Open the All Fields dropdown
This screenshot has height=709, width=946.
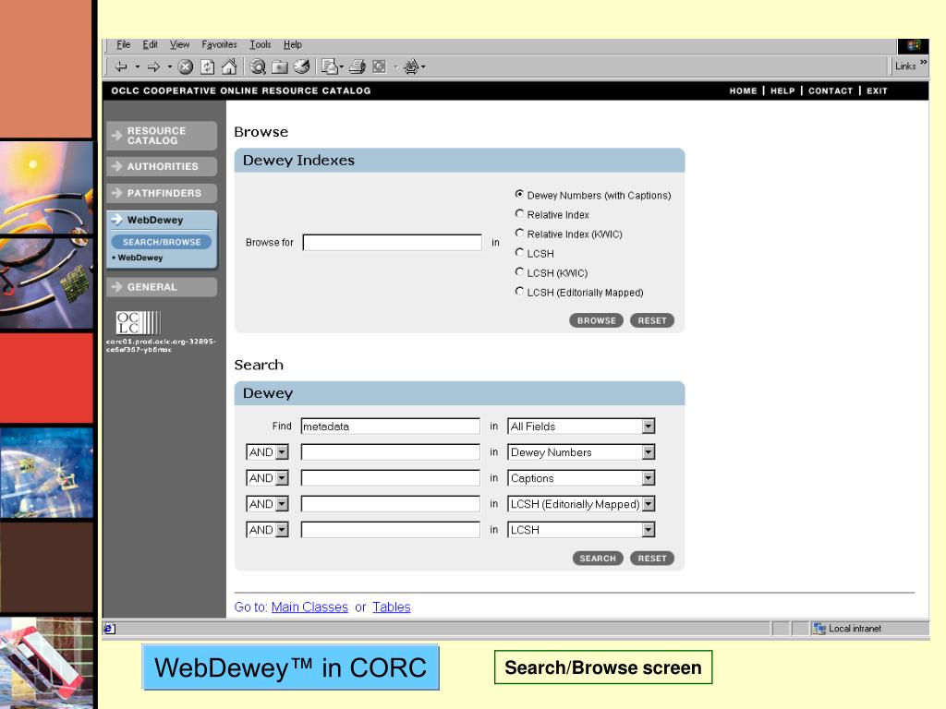pyautogui.click(x=581, y=427)
